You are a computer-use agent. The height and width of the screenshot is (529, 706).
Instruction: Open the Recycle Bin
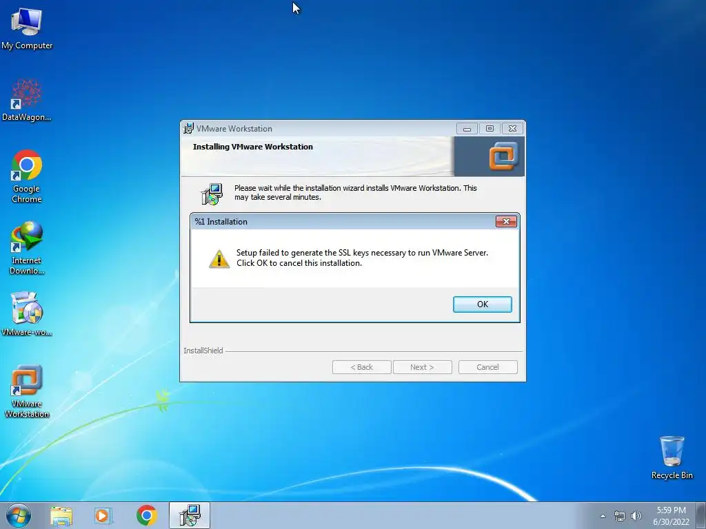click(672, 457)
